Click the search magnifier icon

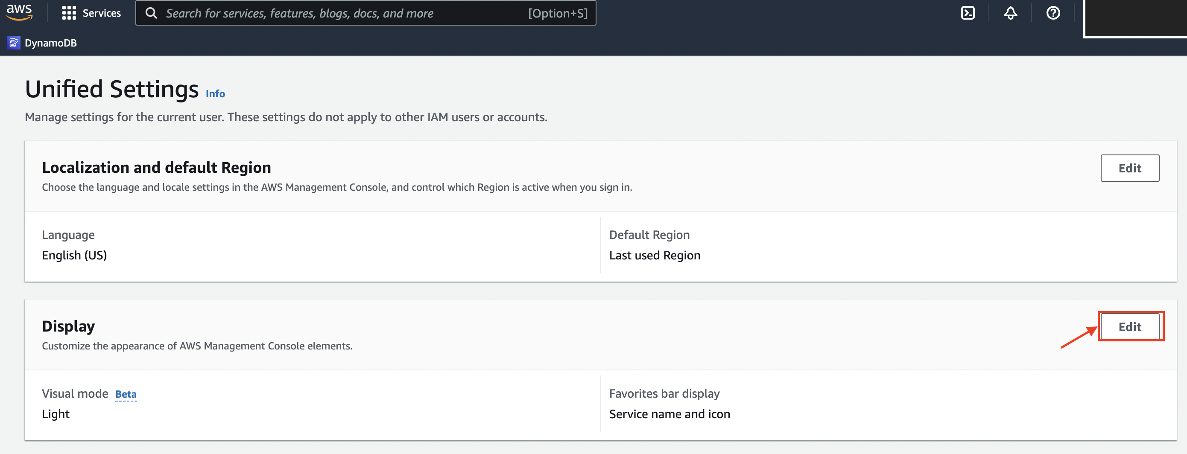tap(151, 13)
